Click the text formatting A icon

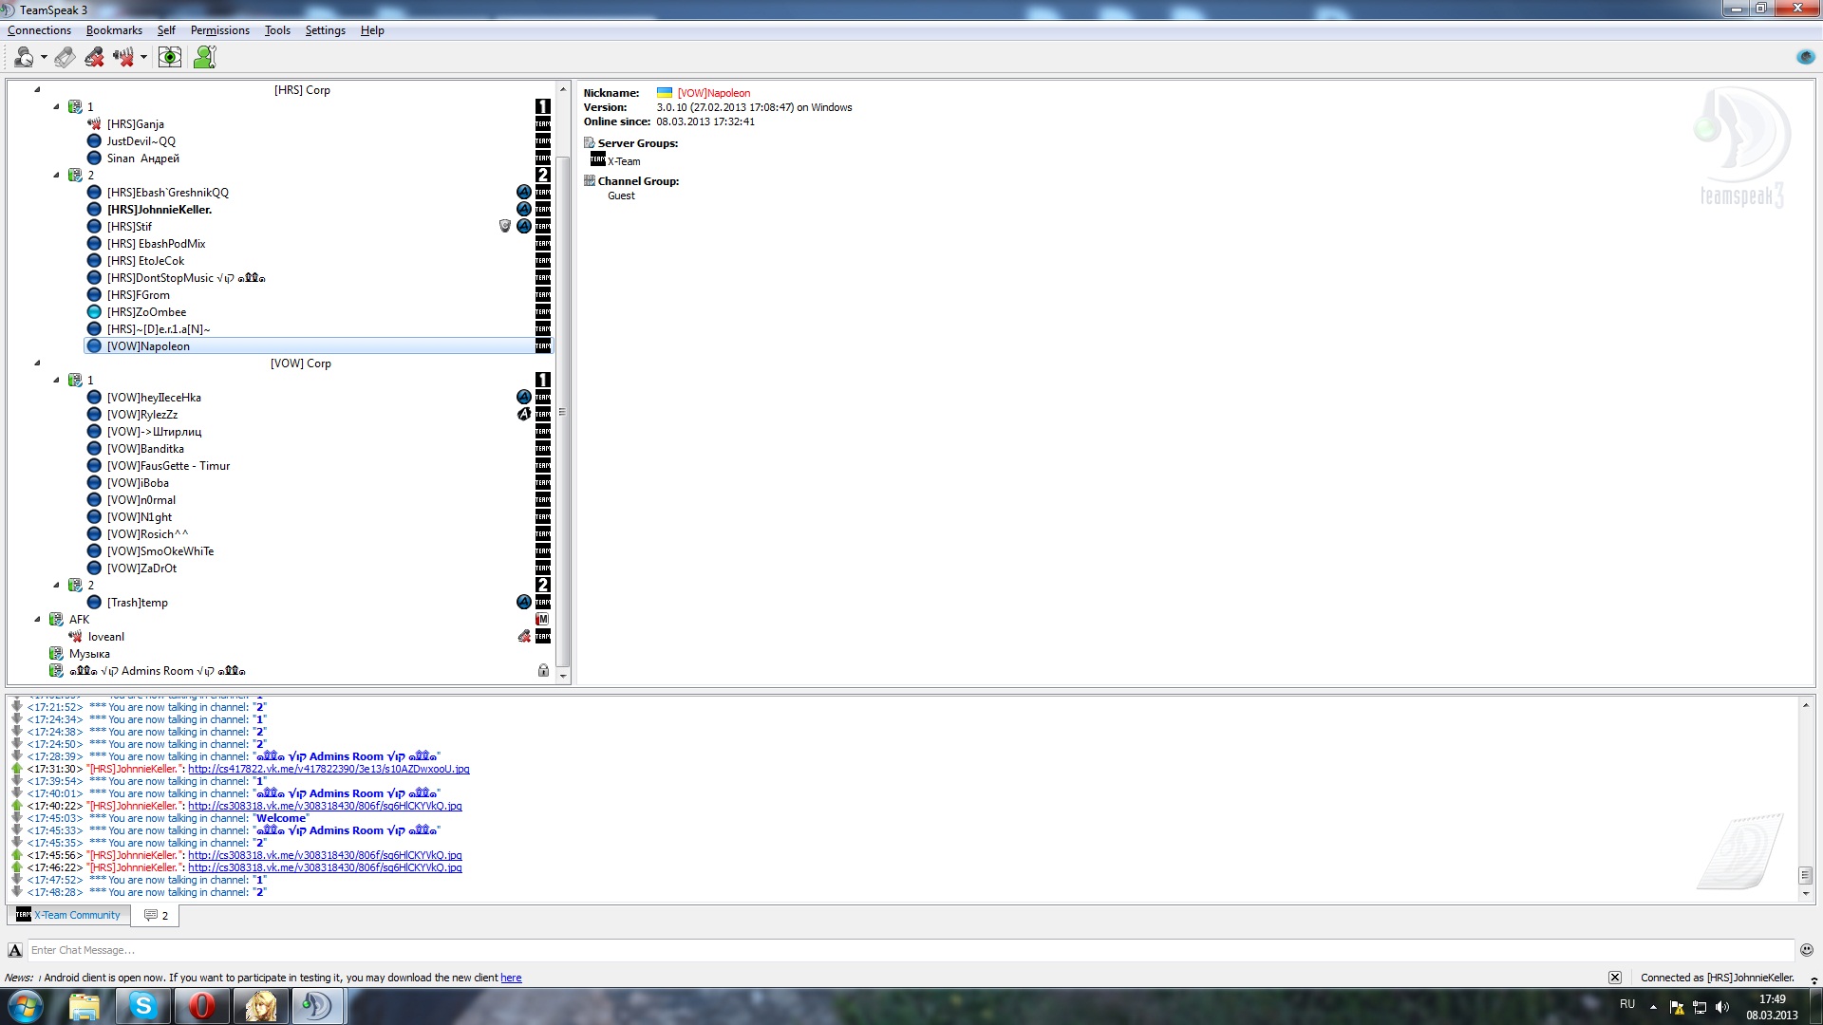pyautogui.click(x=15, y=951)
